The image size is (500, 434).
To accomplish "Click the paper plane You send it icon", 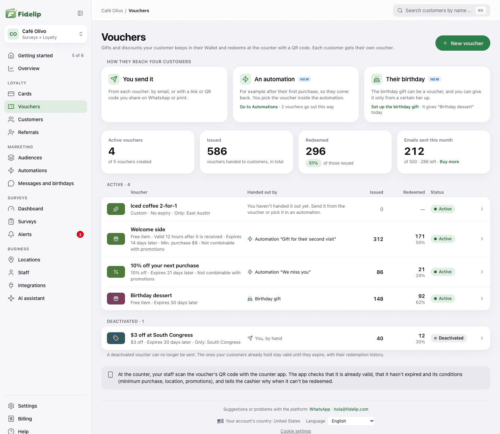I will click(114, 79).
